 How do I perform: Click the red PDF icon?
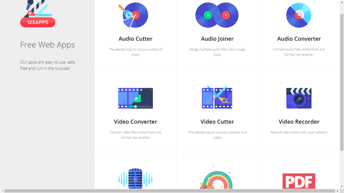[299, 181]
